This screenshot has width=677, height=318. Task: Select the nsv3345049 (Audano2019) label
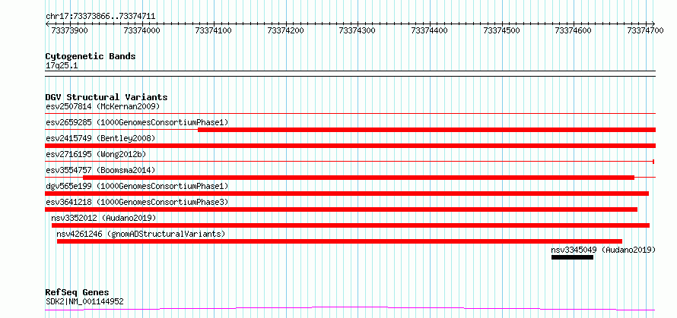[603, 250]
